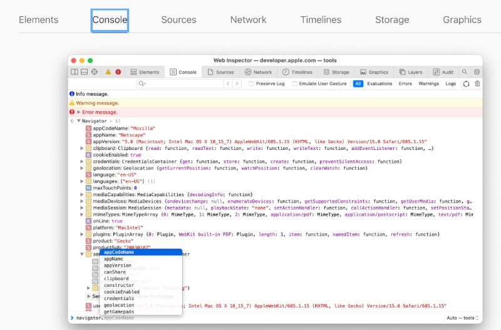Enable the Preserve Log checkbox

[x=252, y=83]
